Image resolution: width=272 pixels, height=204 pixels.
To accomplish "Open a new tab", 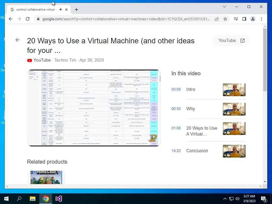I will click(x=76, y=10).
